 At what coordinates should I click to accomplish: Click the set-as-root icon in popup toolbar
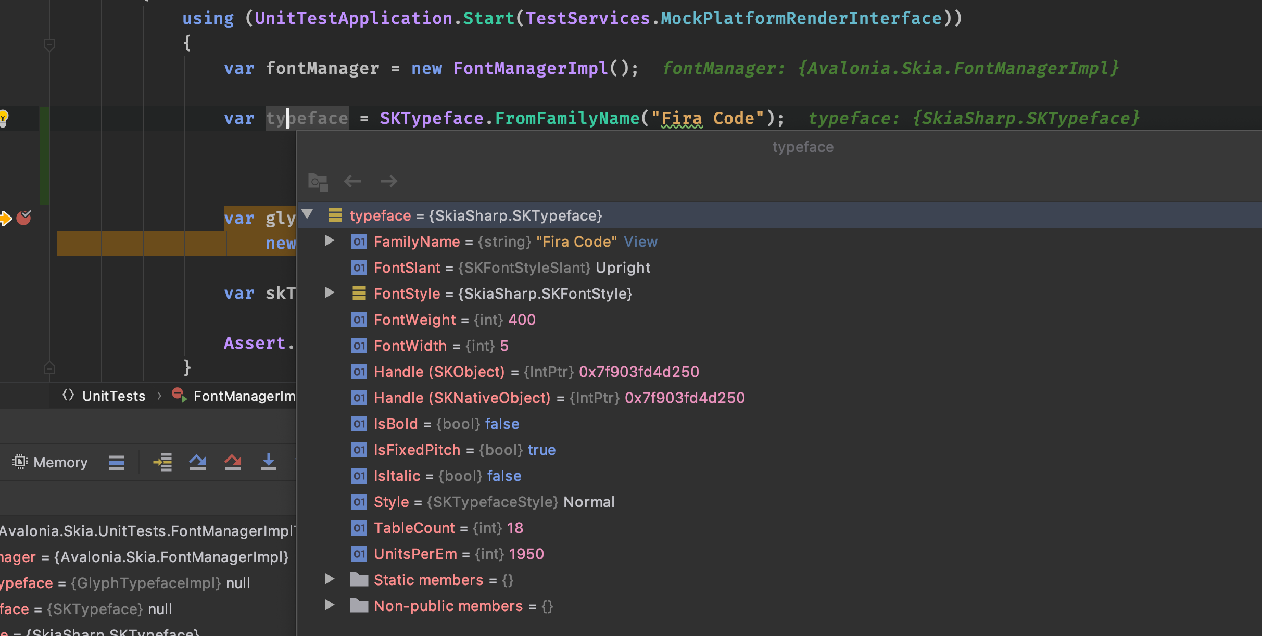pyautogui.click(x=318, y=181)
